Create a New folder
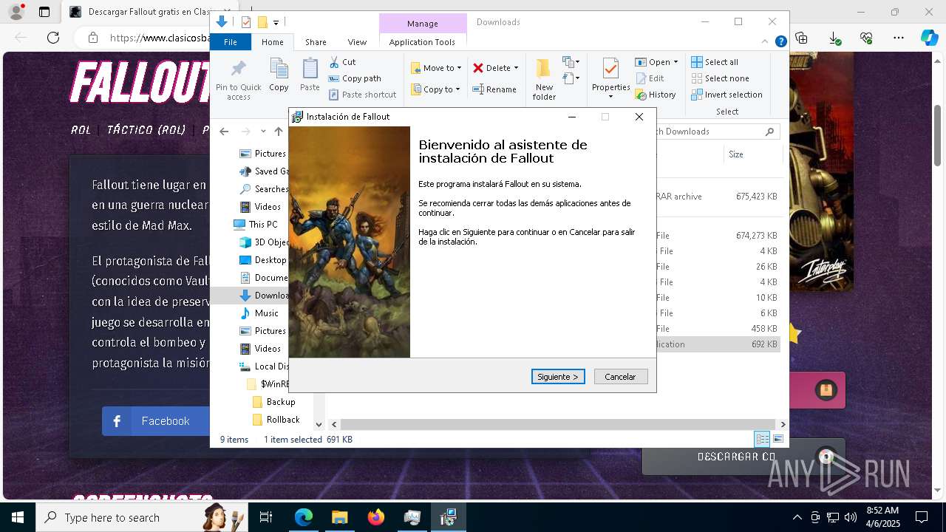 point(544,80)
